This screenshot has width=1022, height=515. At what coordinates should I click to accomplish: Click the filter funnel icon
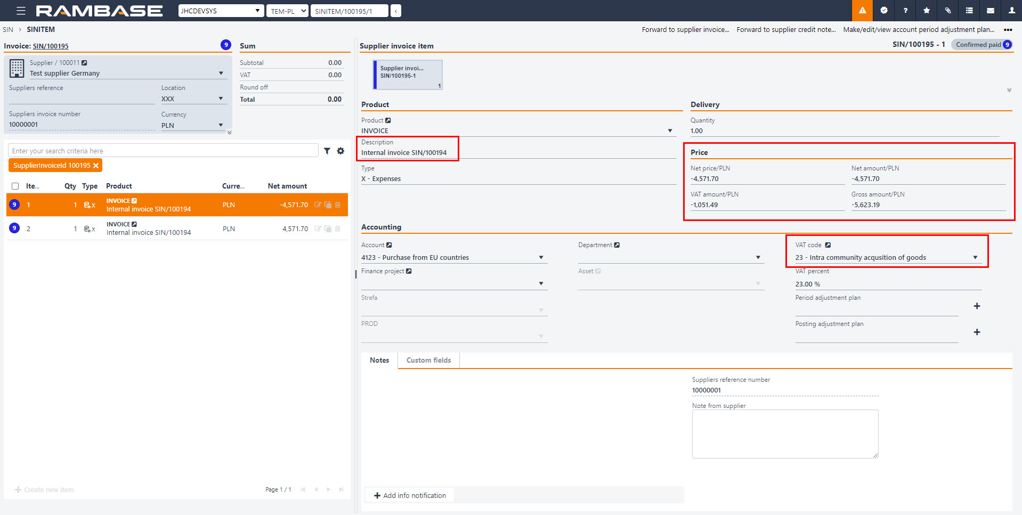pyautogui.click(x=327, y=151)
